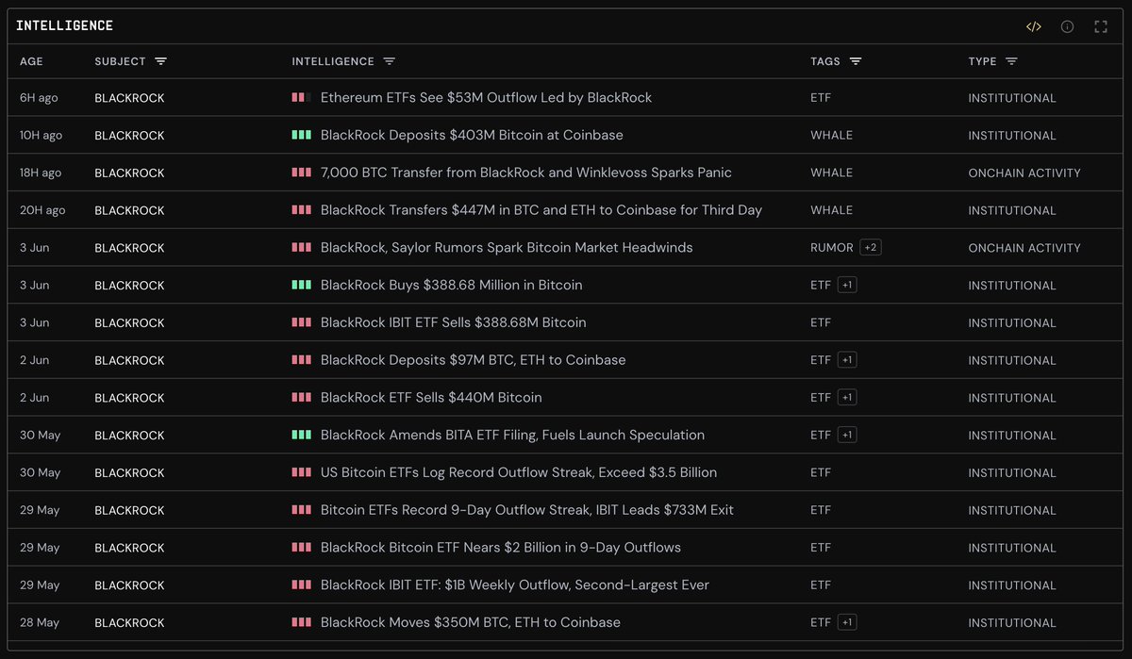1132x659 pixels.
Task: Click the INTELLIGENCE panel title
Action: (x=64, y=26)
